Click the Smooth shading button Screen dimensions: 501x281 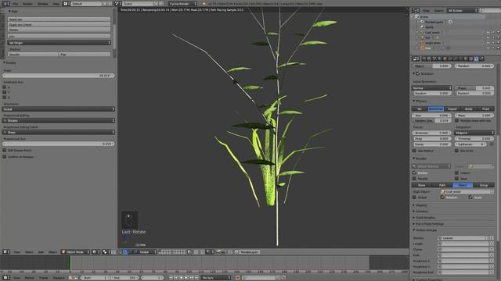(x=33, y=55)
